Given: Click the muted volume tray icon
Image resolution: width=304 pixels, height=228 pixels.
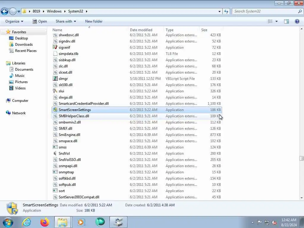Looking at the screenshot, I should pyautogui.click(x=274, y=222).
